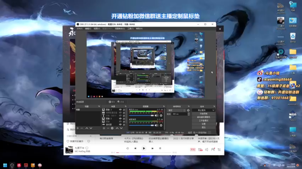Expand the system tray hidden icons chevron
This screenshot has height=169, width=302.
pos(261,165)
